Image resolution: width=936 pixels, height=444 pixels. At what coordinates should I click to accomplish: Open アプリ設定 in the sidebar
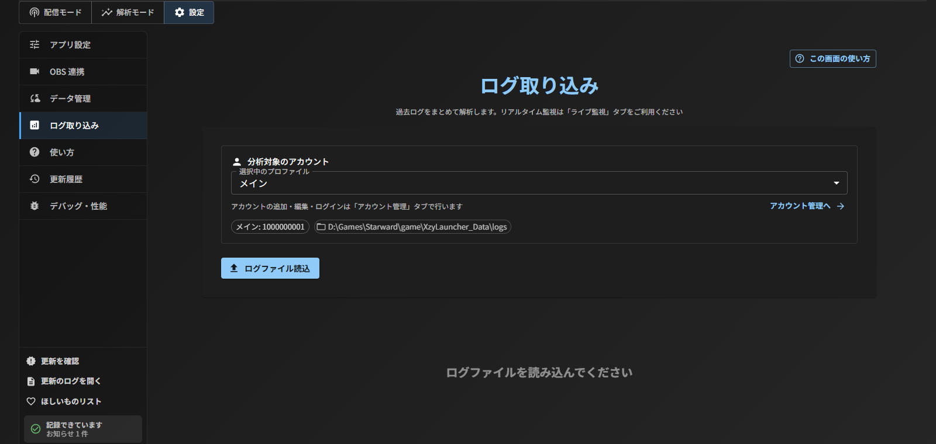point(83,45)
